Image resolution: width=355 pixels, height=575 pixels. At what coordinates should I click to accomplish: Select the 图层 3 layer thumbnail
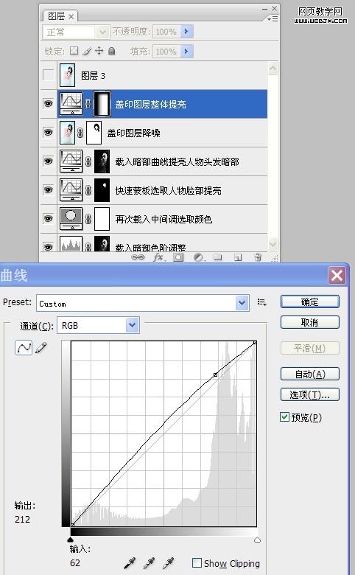pos(68,75)
